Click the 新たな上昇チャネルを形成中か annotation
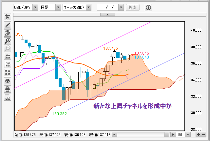Image resolution: width=210 pixels, height=141 pixels. tap(132, 106)
